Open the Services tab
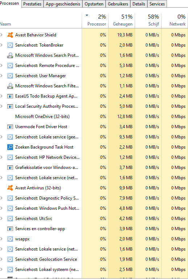The width and height of the screenshot is (188, 279). (157, 4)
